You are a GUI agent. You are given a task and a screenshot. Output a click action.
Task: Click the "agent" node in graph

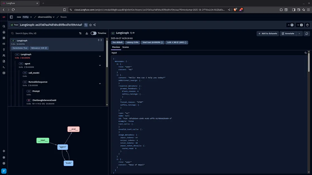63,147
